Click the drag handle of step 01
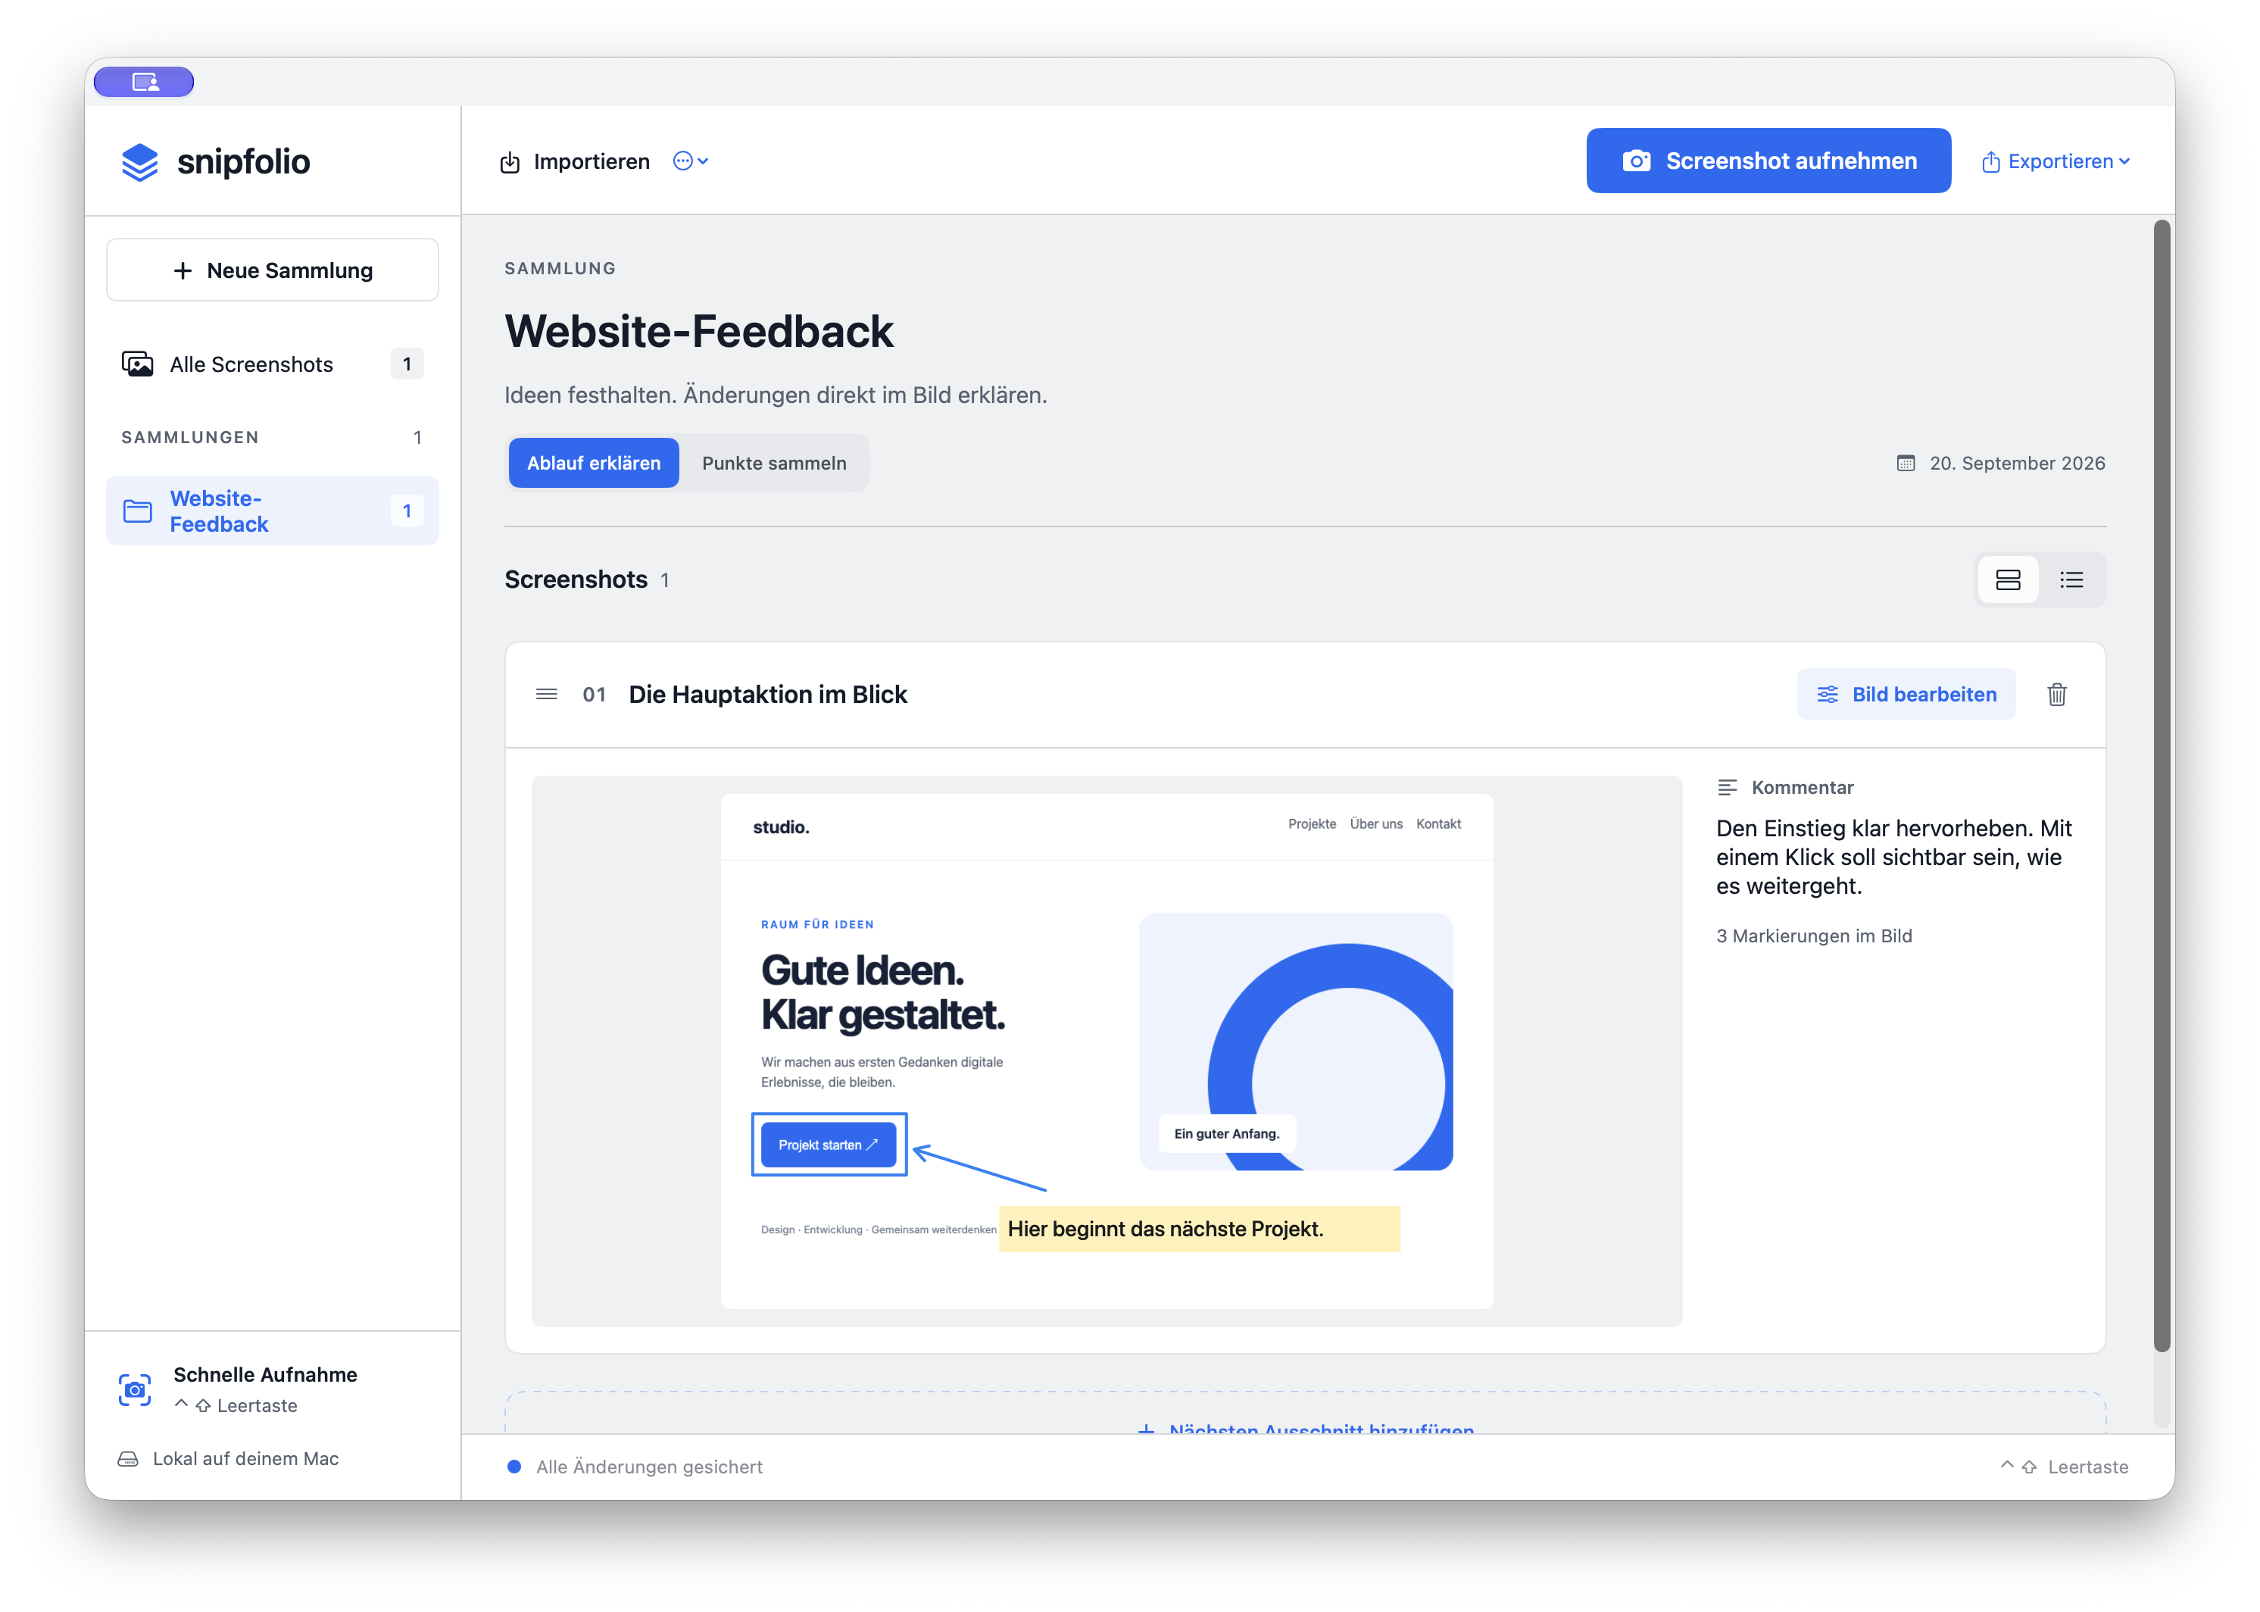 (546, 694)
